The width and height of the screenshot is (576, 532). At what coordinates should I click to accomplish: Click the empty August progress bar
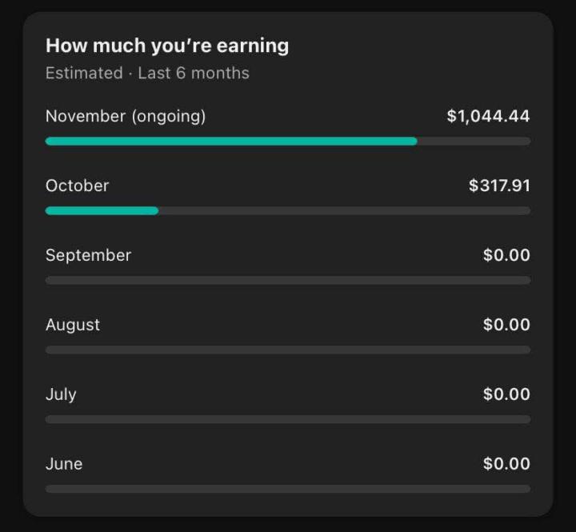pyautogui.click(x=288, y=350)
